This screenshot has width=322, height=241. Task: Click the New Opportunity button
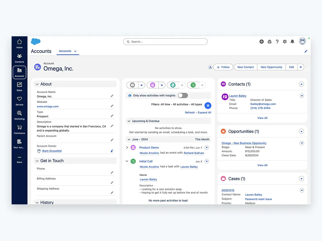[x=271, y=67]
